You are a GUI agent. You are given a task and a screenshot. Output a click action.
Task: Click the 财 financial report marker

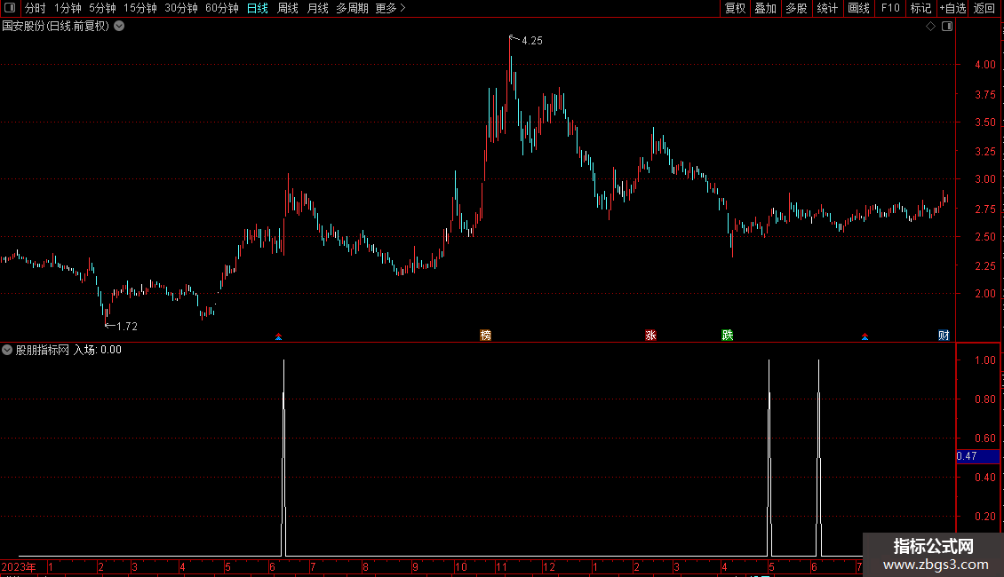click(944, 336)
